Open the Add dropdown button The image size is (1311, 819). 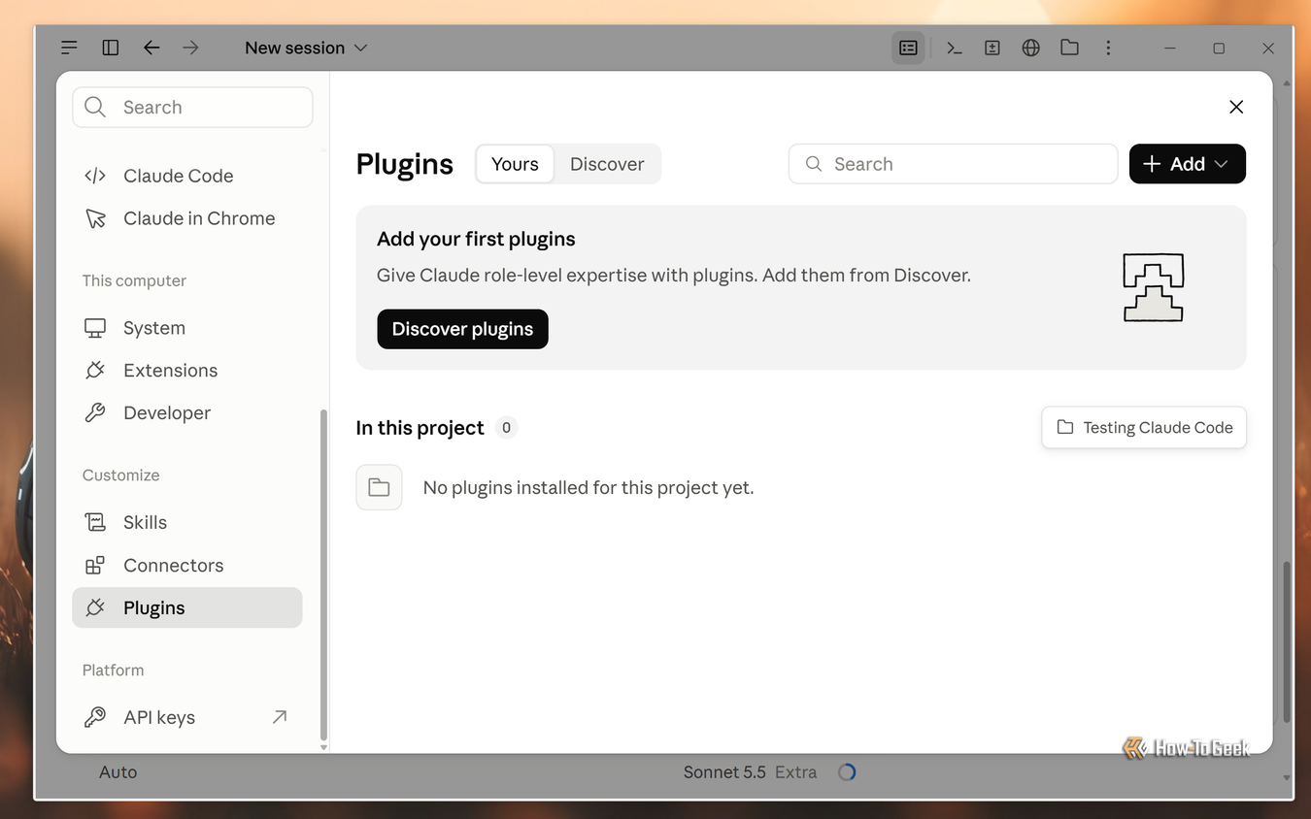[x=1187, y=164]
